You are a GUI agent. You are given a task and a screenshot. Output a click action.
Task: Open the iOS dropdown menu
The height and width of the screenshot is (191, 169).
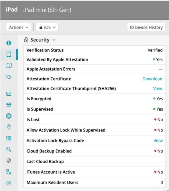pos(47,27)
